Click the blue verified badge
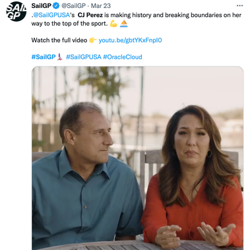This screenshot has width=250, height=250. [56, 6]
